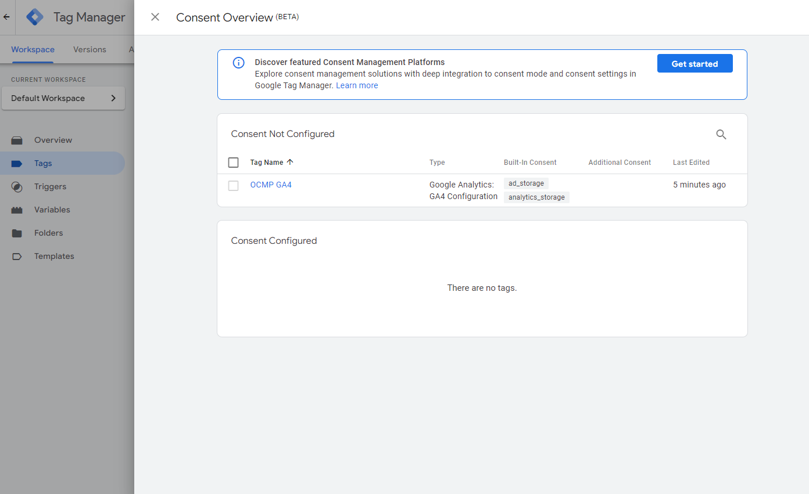The image size is (809, 494).
Task: Open Overview in the sidebar
Action: tap(62, 140)
